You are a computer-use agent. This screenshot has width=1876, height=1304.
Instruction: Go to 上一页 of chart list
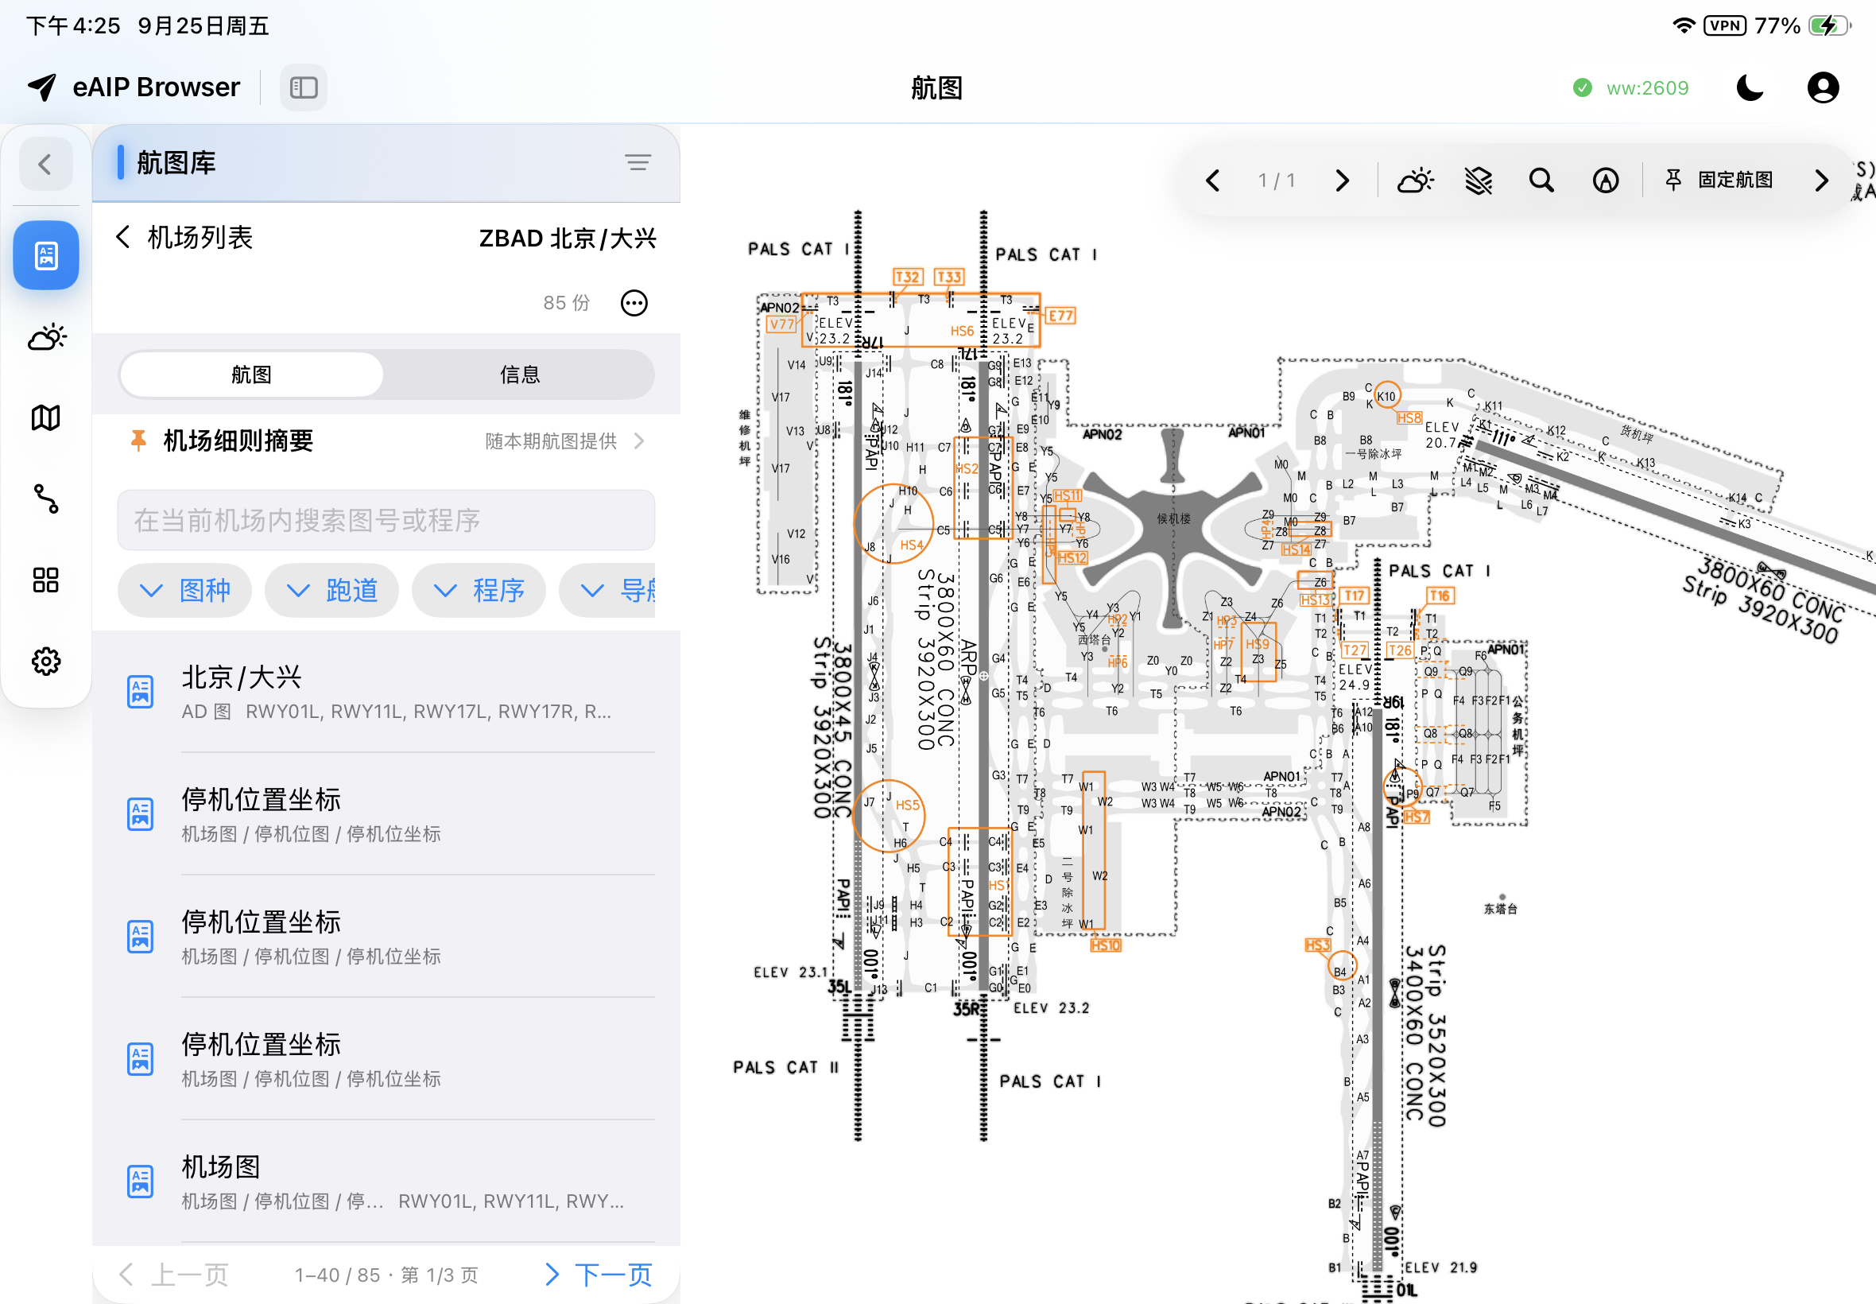tap(173, 1275)
